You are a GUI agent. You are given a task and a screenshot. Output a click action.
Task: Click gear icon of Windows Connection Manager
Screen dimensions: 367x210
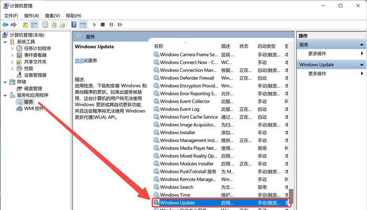click(156, 70)
